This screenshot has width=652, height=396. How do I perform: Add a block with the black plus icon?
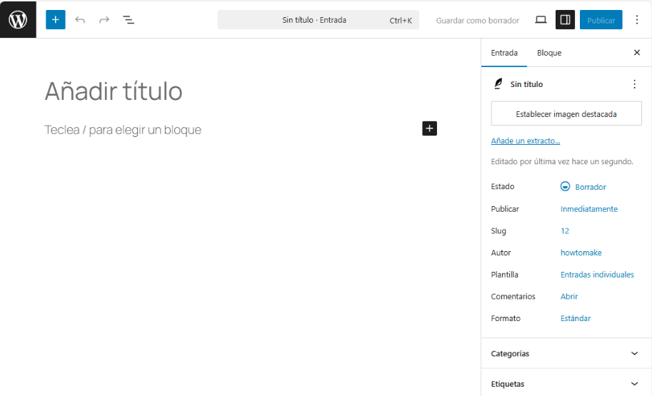[x=429, y=128]
